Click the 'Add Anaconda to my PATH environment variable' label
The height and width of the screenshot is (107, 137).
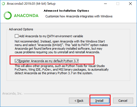pos(51,36)
